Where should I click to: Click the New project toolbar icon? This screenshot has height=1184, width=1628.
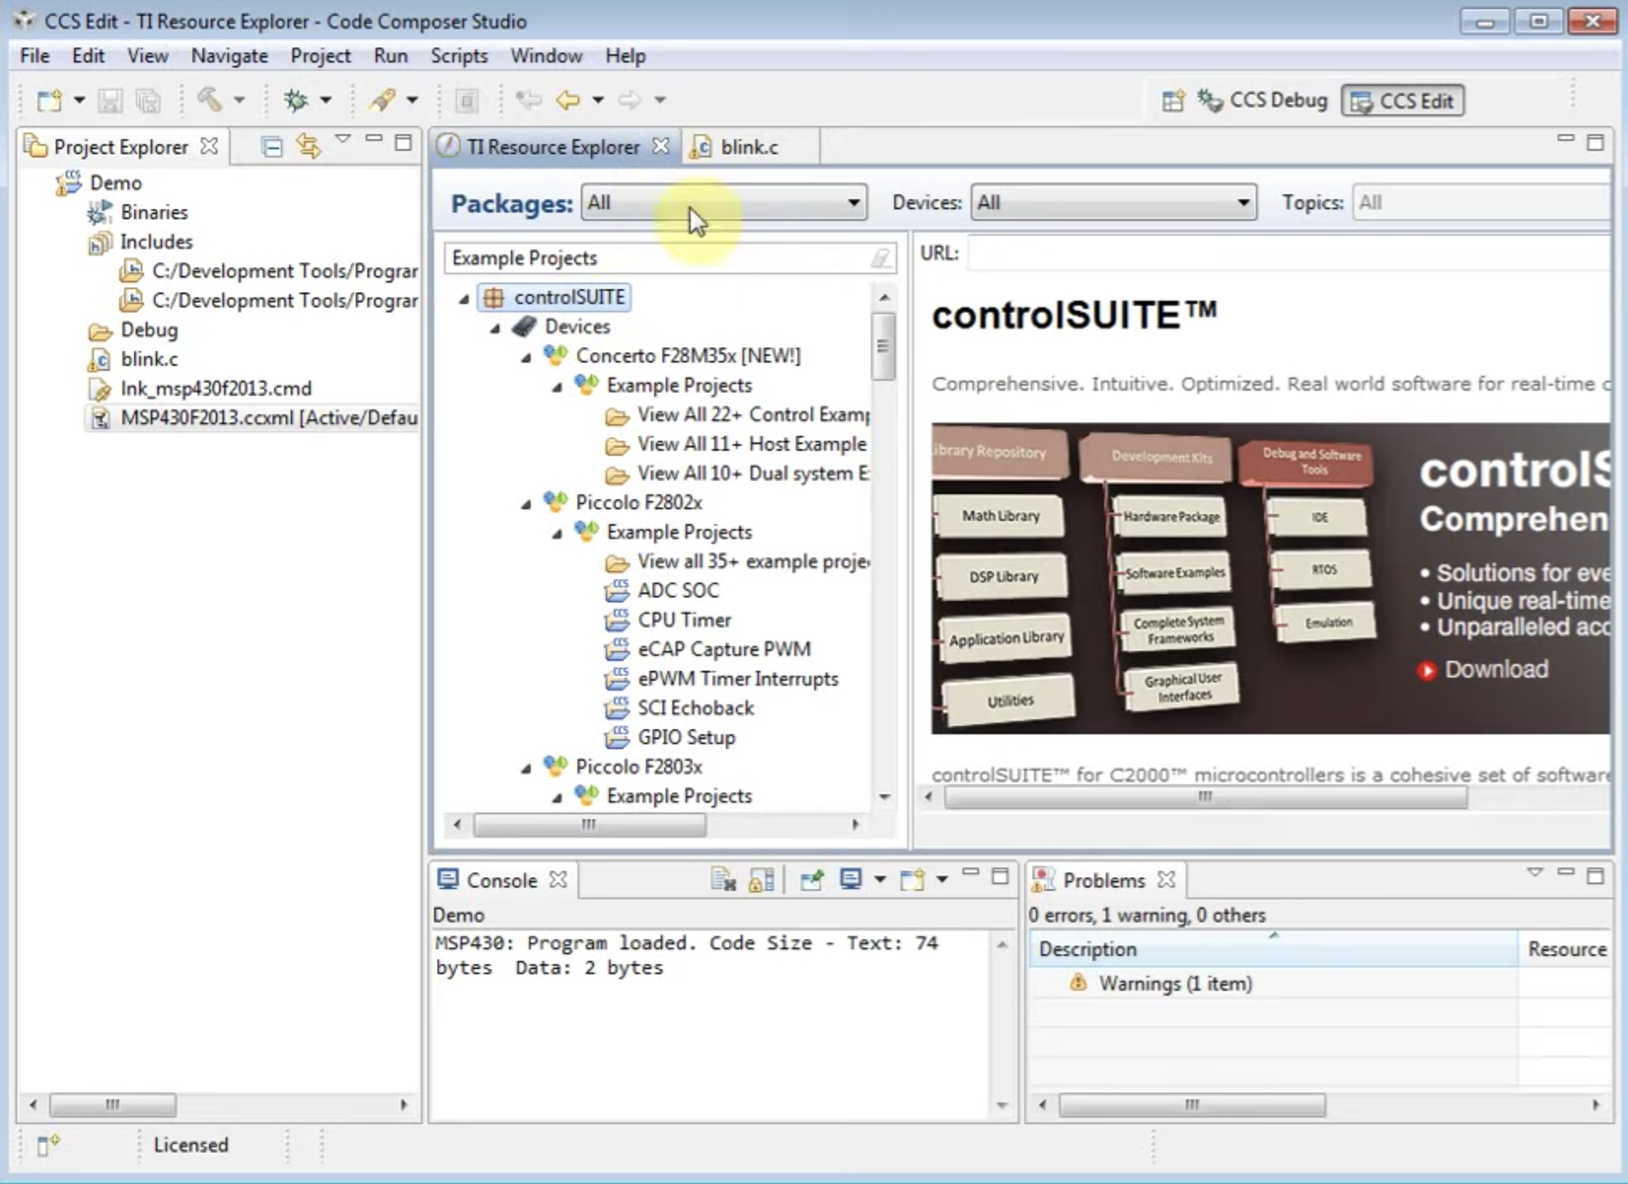click(49, 100)
